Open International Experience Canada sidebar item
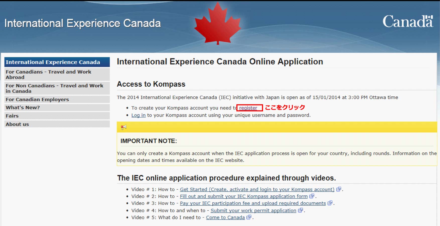 point(57,62)
